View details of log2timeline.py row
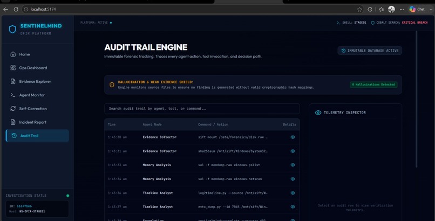 click(x=293, y=193)
